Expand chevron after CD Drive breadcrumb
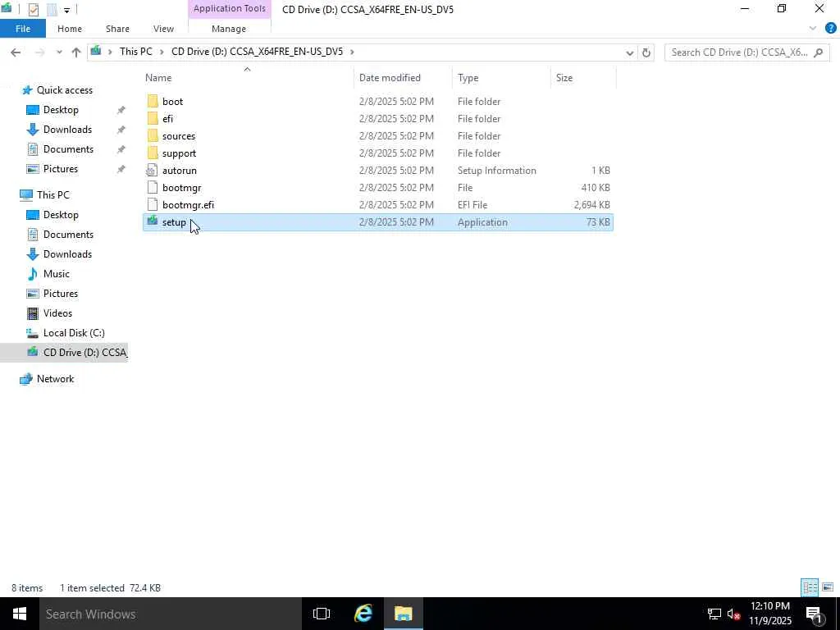This screenshot has width=840, height=630. [352, 52]
